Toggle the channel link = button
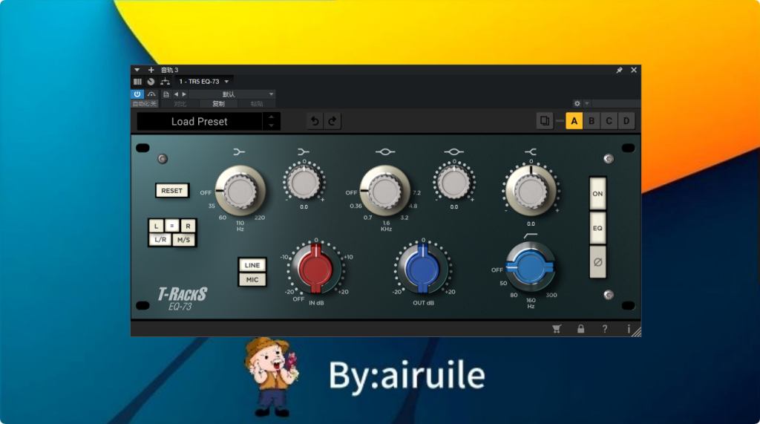 pyautogui.click(x=171, y=226)
